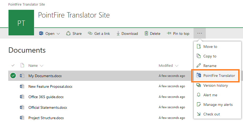The image size is (243, 125).
Task: Click Modified time of New Feature Proposal.docx
Action: coord(172,86)
